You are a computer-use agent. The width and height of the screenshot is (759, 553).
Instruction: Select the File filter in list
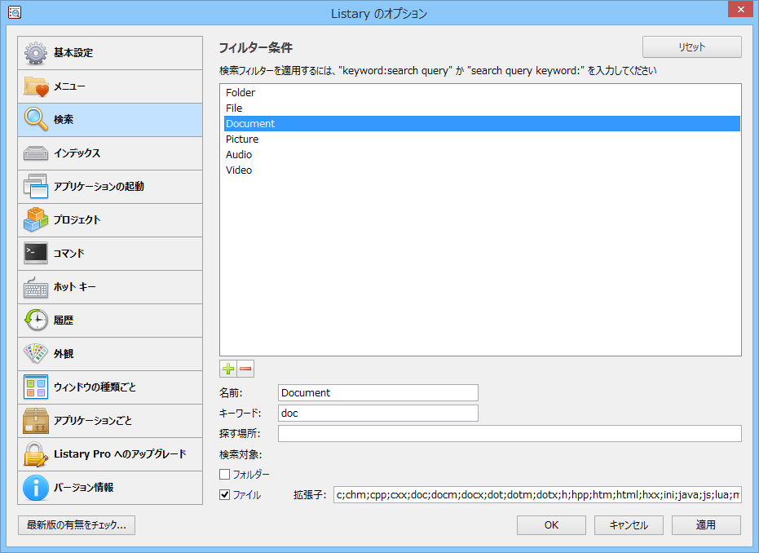point(482,108)
